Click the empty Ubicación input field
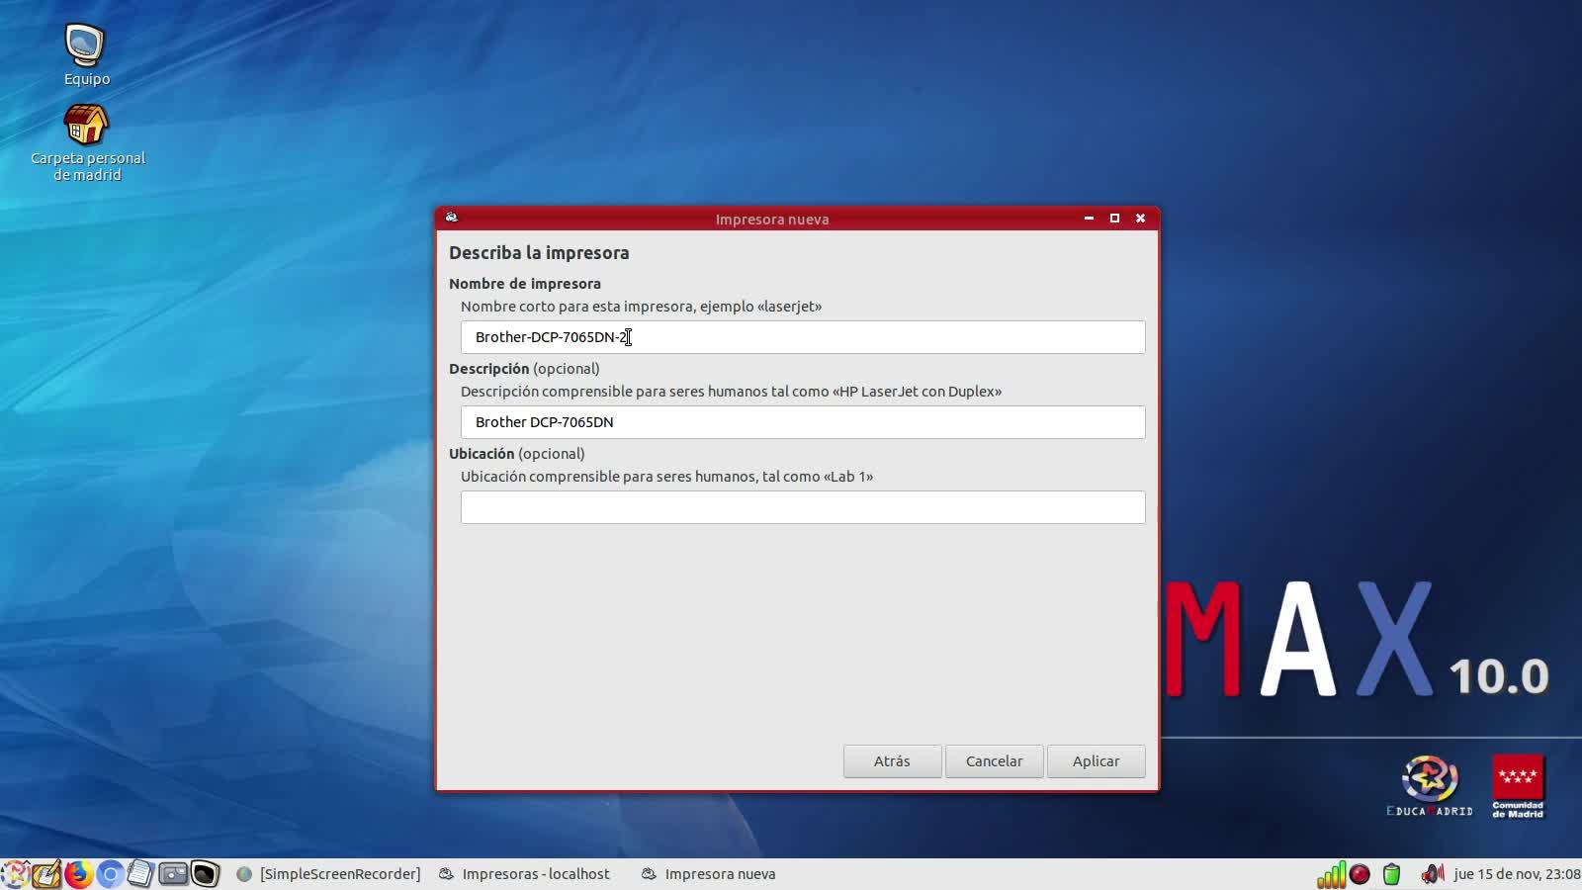The image size is (1582, 890). 802,507
